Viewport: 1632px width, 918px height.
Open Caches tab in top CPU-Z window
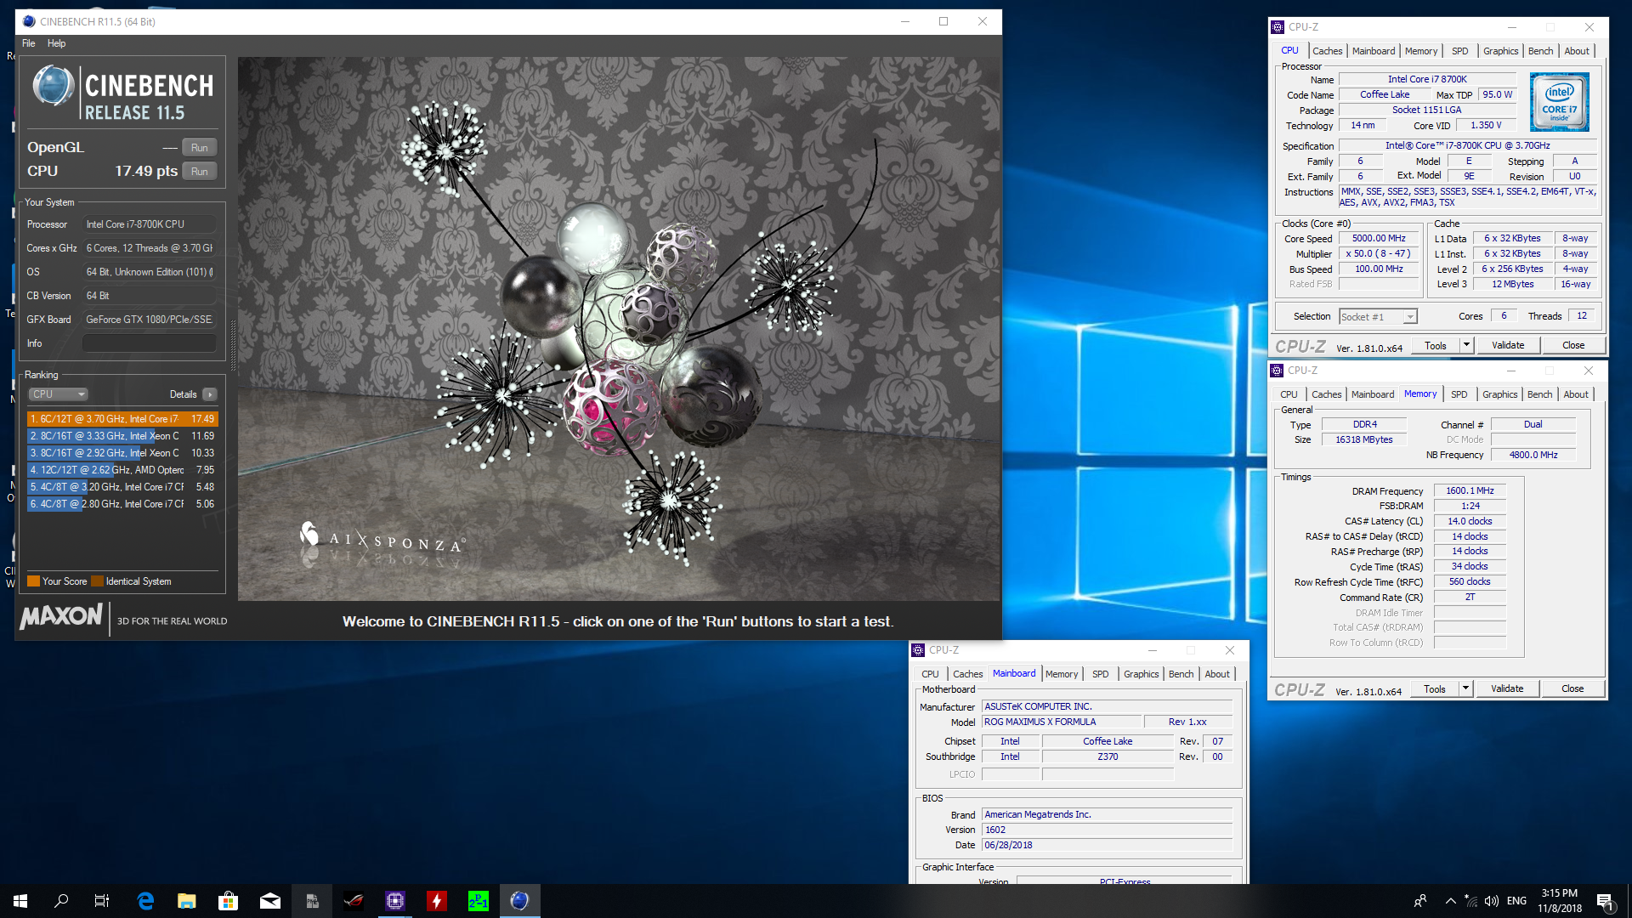(1328, 51)
